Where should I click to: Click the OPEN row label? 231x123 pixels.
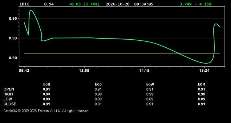9,89
